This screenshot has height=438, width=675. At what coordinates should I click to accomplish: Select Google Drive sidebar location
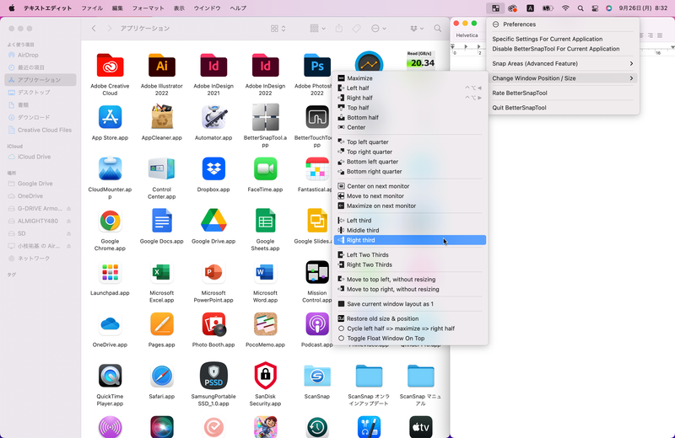40,184
